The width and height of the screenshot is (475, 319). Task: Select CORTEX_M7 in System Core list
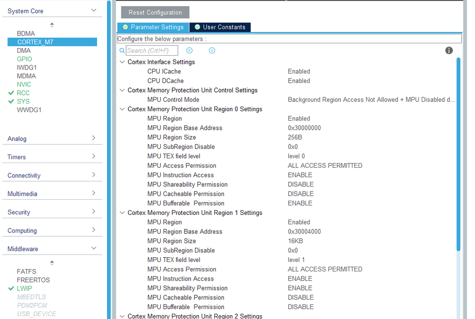52,42
